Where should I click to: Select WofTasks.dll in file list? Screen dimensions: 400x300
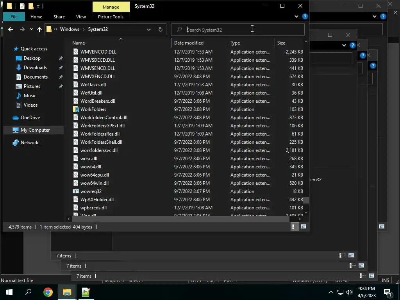[x=93, y=85]
